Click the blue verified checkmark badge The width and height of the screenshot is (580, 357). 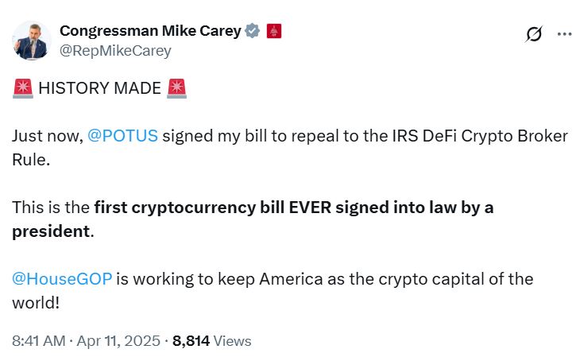pos(253,31)
